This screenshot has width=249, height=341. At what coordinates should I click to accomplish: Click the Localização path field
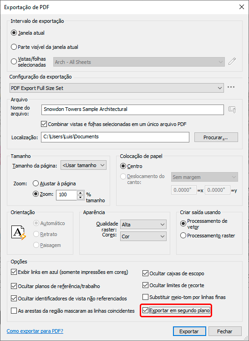coord(115,137)
